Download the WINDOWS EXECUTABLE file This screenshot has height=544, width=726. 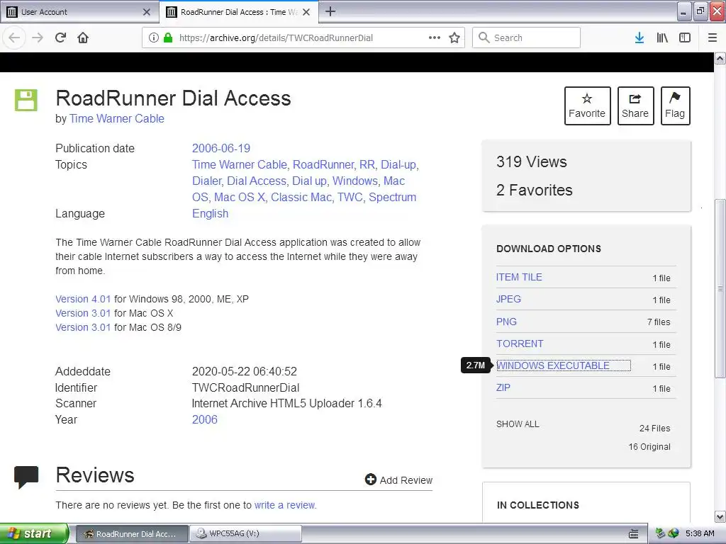point(553,365)
